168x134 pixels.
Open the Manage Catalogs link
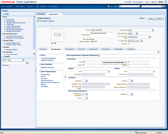pyautogui.click(x=12, y=49)
